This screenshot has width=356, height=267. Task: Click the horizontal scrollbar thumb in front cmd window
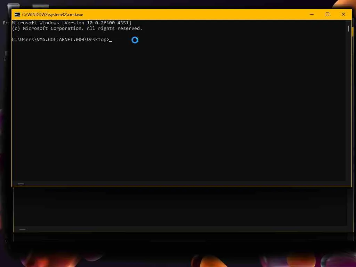click(x=21, y=184)
